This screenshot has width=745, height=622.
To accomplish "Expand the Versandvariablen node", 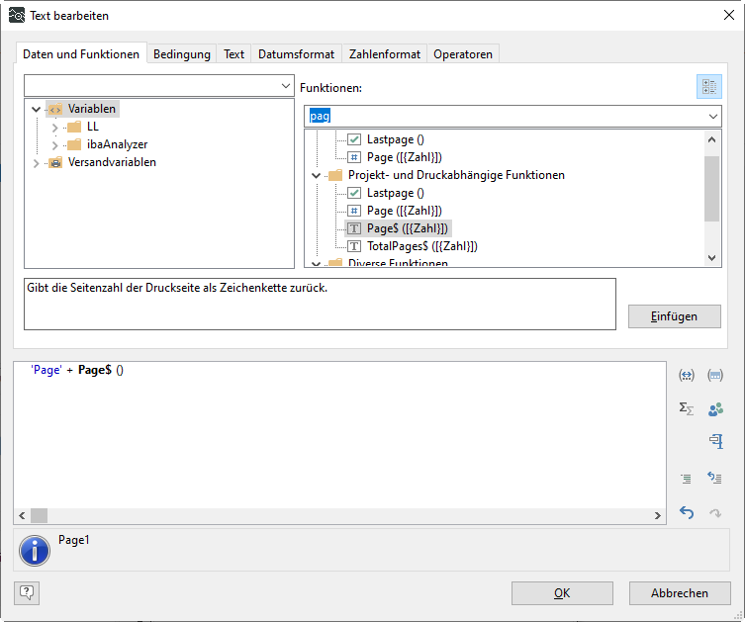I will point(36,163).
